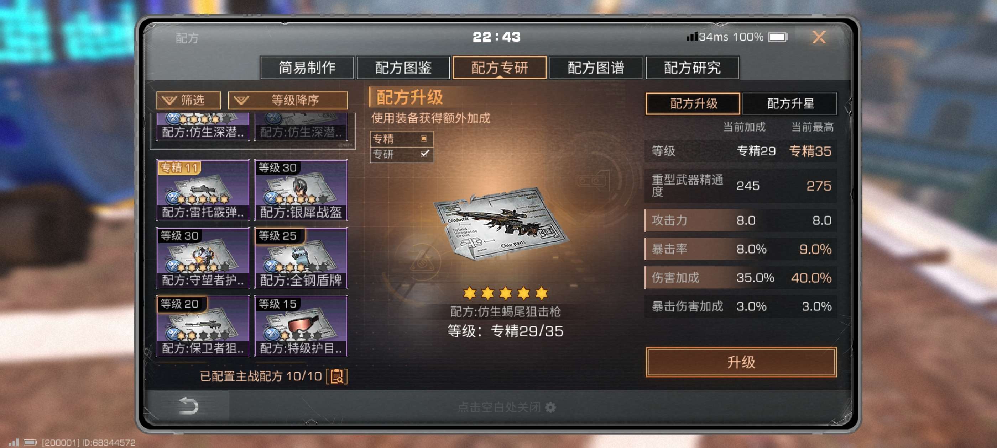Select the 银犀战盔 recipe blueprint
Viewport: 997px width, 448px height.
[301, 190]
